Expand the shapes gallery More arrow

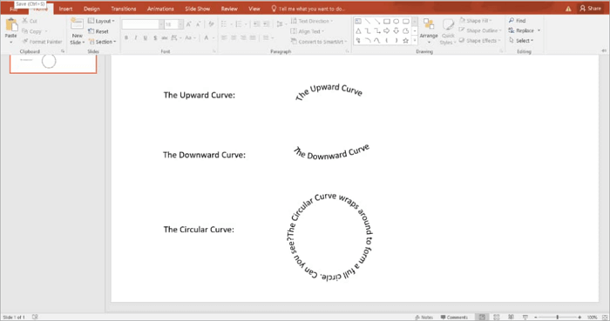click(x=415, y=40)
